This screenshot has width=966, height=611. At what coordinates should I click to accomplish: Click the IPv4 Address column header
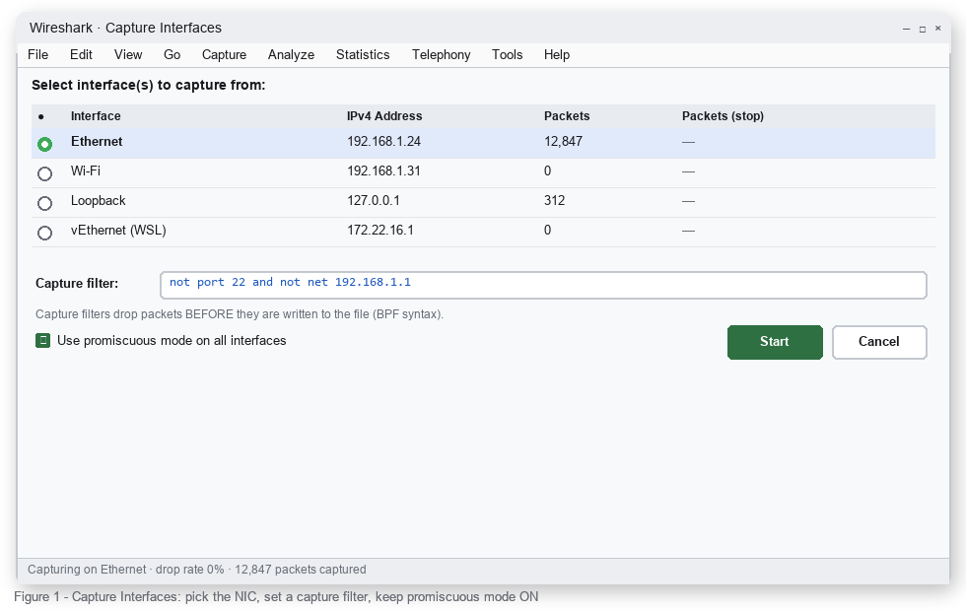[x=384, y=116]
